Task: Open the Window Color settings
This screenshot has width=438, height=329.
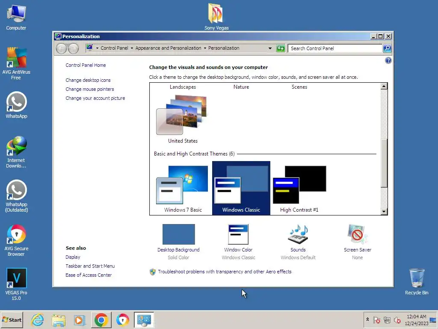Action: click(x=238, y=242)
